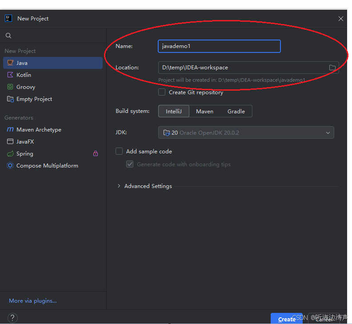352x324 pixels.
Task: Click the 'Generators' section header text
Action: (19, 118)
